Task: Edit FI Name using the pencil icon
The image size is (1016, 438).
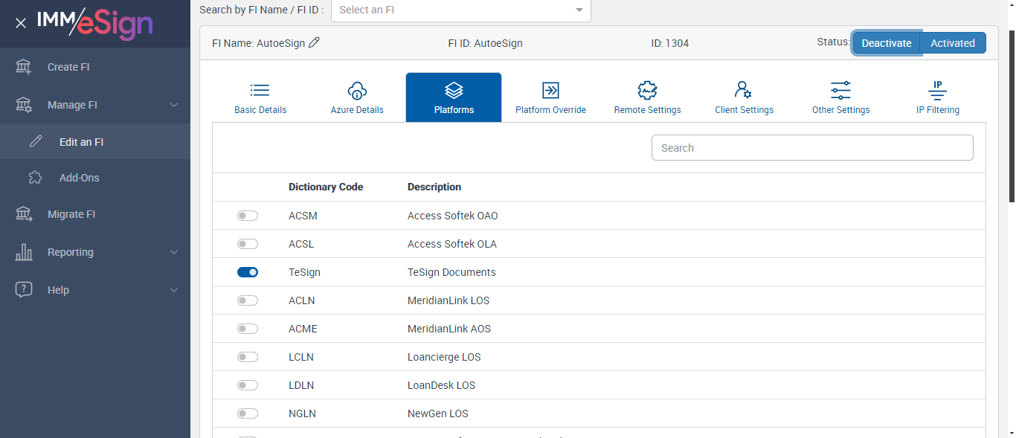Action: [314, 43]
